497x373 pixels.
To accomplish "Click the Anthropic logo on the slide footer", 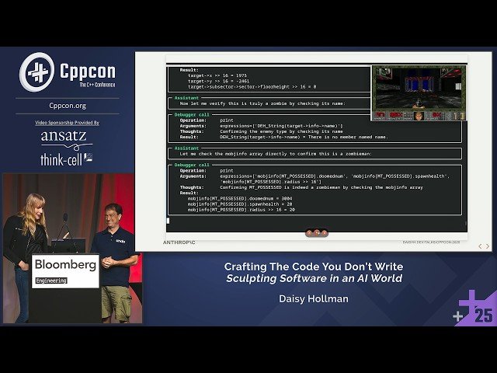I will pos(179,242).
